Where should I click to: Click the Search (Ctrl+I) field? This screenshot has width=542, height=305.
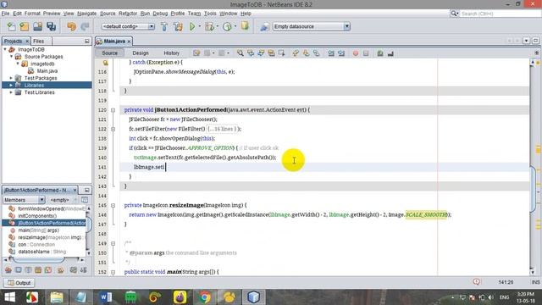pyautogui.click(x=501, y=14)
